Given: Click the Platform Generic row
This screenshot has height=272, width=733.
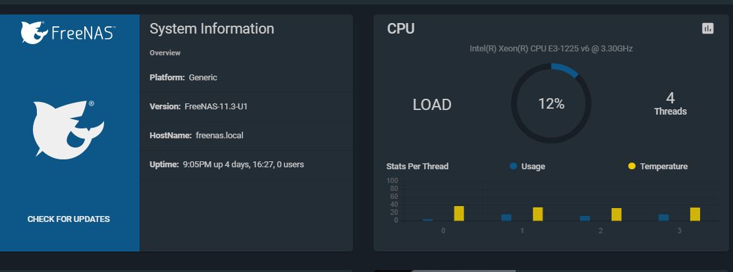Looking at the screenshot, I should click(x=246, y=78).
